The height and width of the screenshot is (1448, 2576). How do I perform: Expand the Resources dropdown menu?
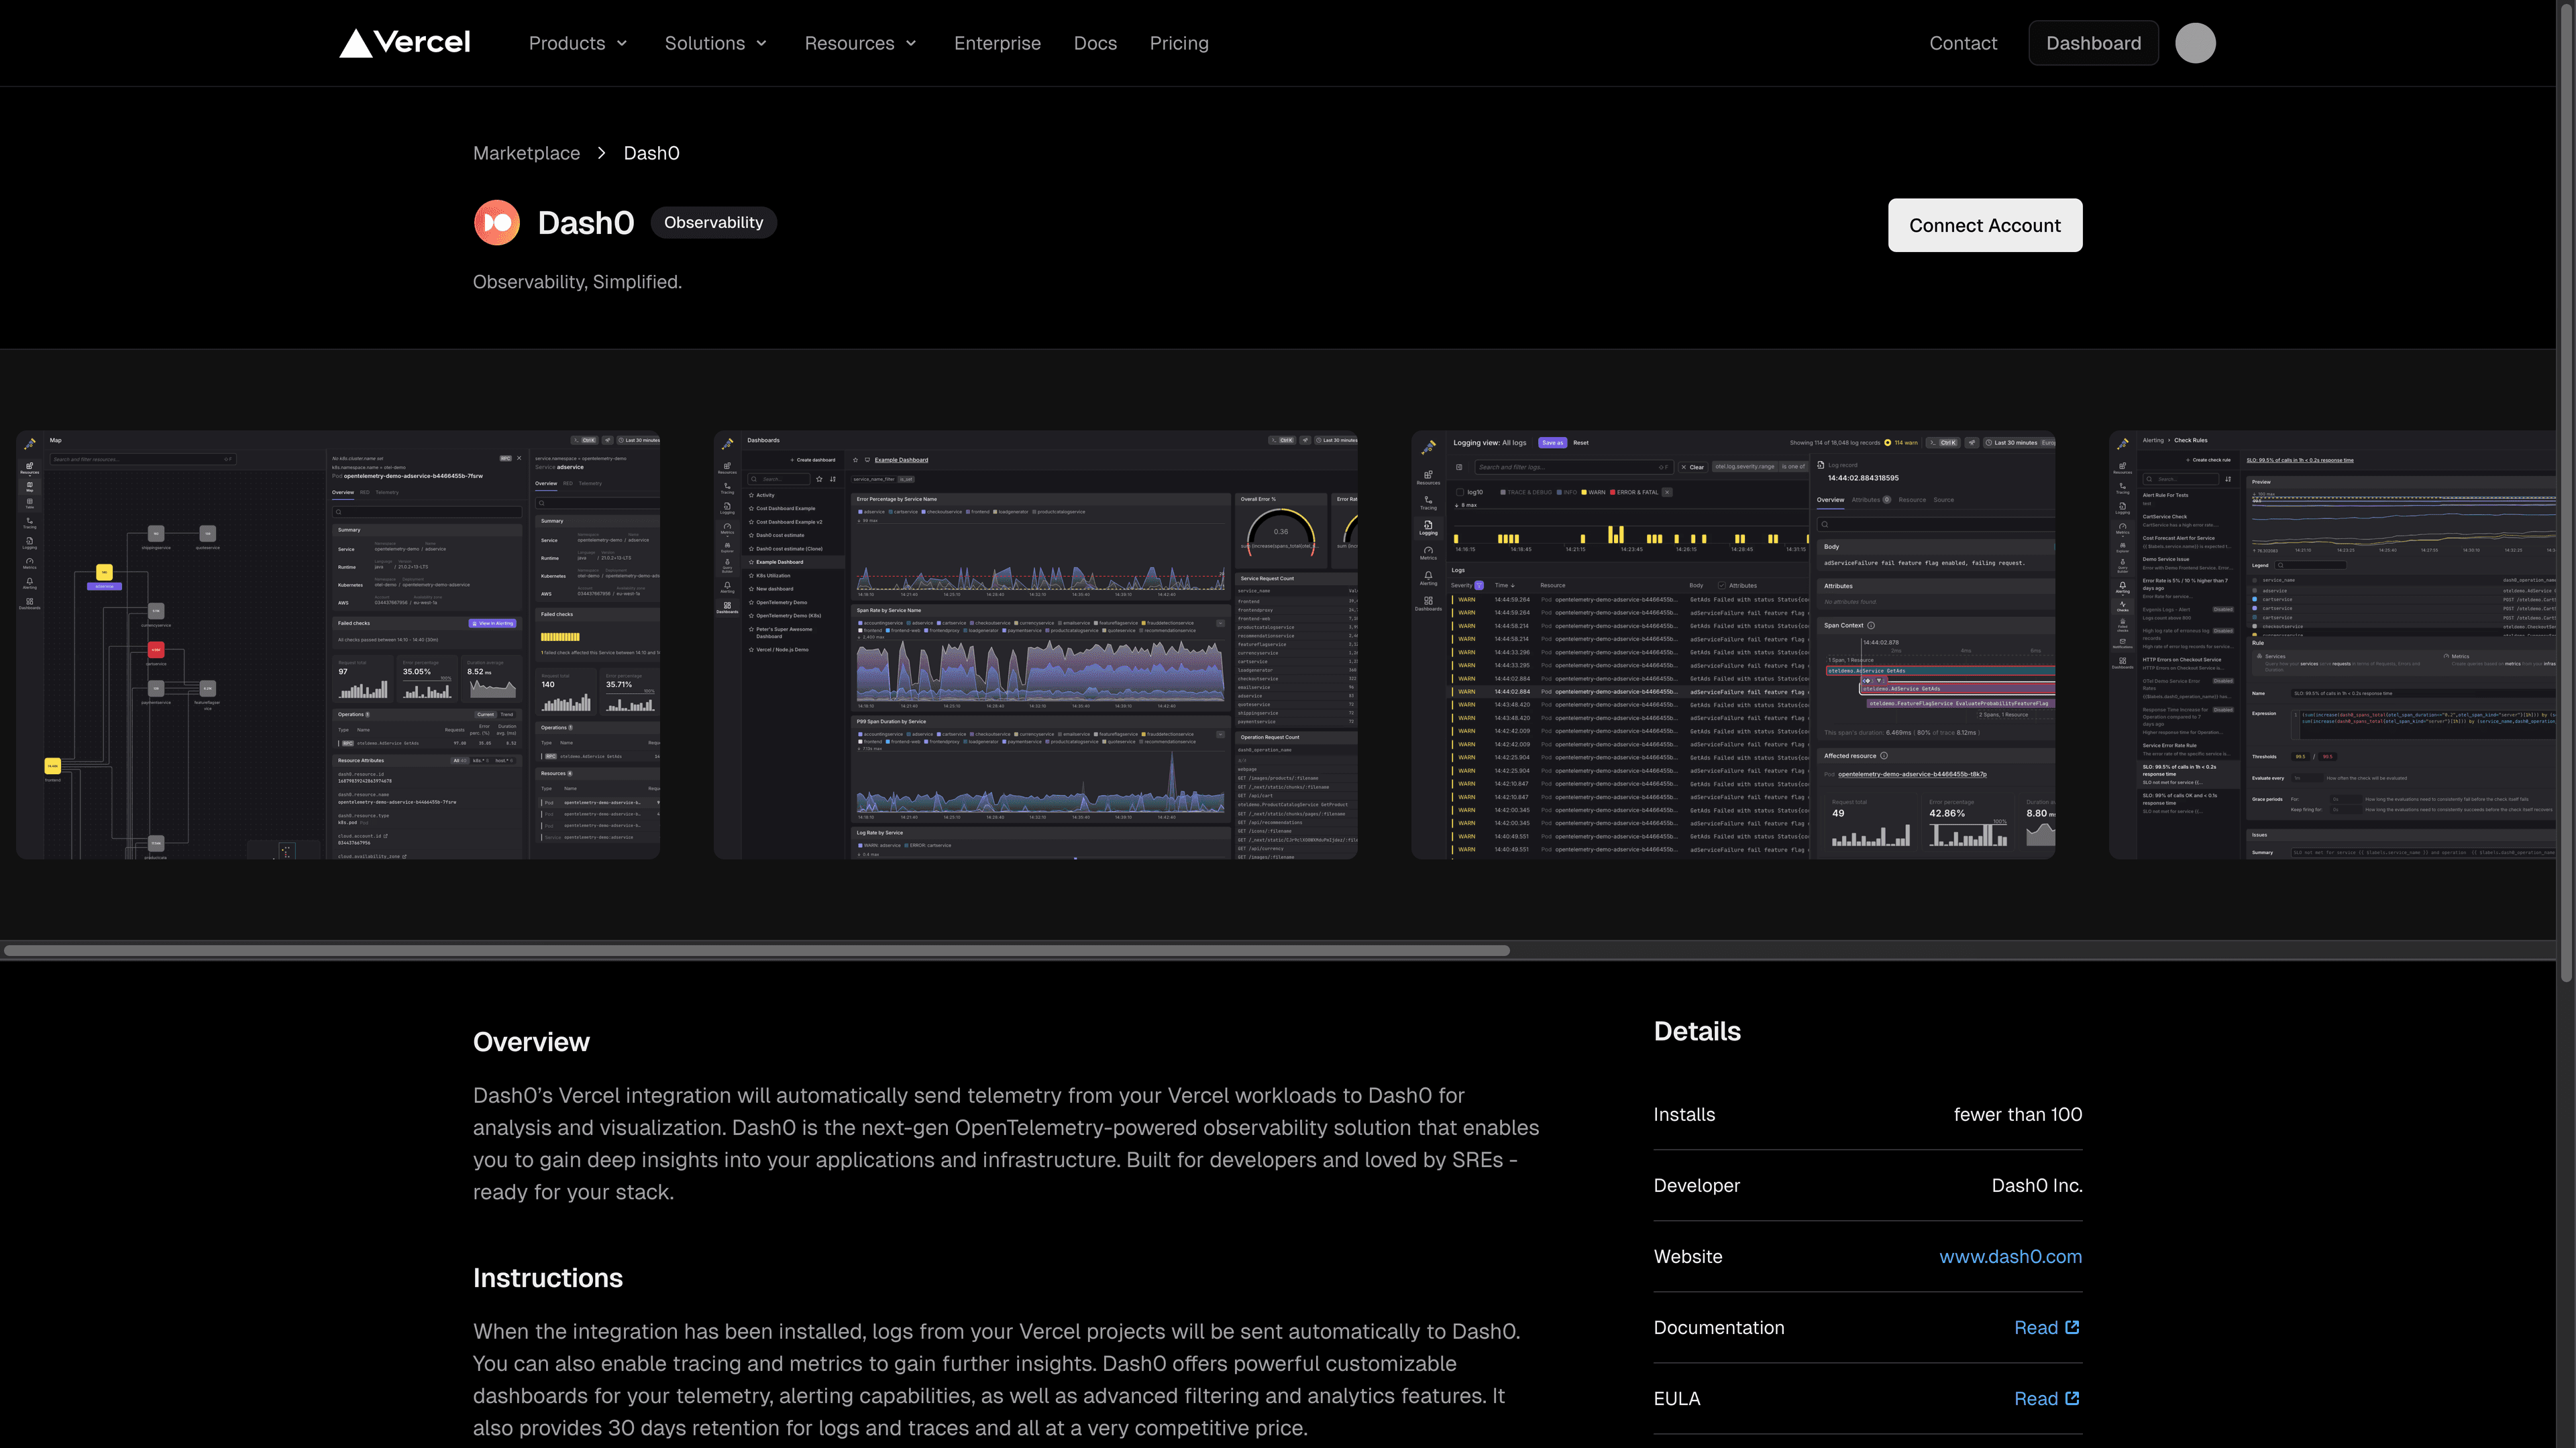pos(861,43)
